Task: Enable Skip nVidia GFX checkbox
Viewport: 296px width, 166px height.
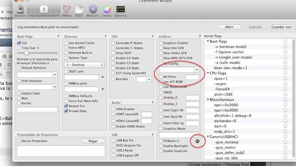Action: pos(161,53)
